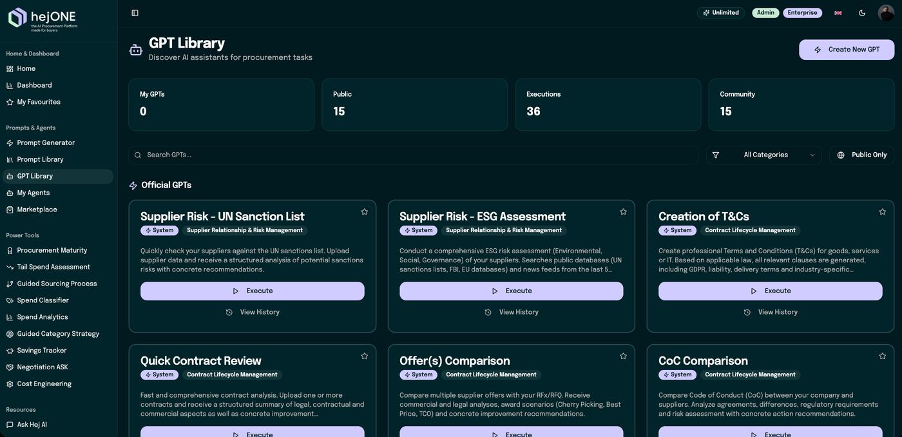Open Prompt Generator
902x437 pixels.
(57, 143)
